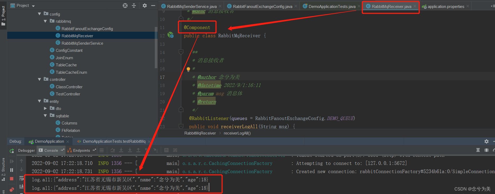Collapse the entity folder
Screen dimensions: 495x194
pos(39,101)
